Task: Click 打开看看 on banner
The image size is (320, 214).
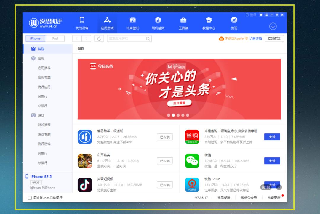Action: click(x=179, y=103)
